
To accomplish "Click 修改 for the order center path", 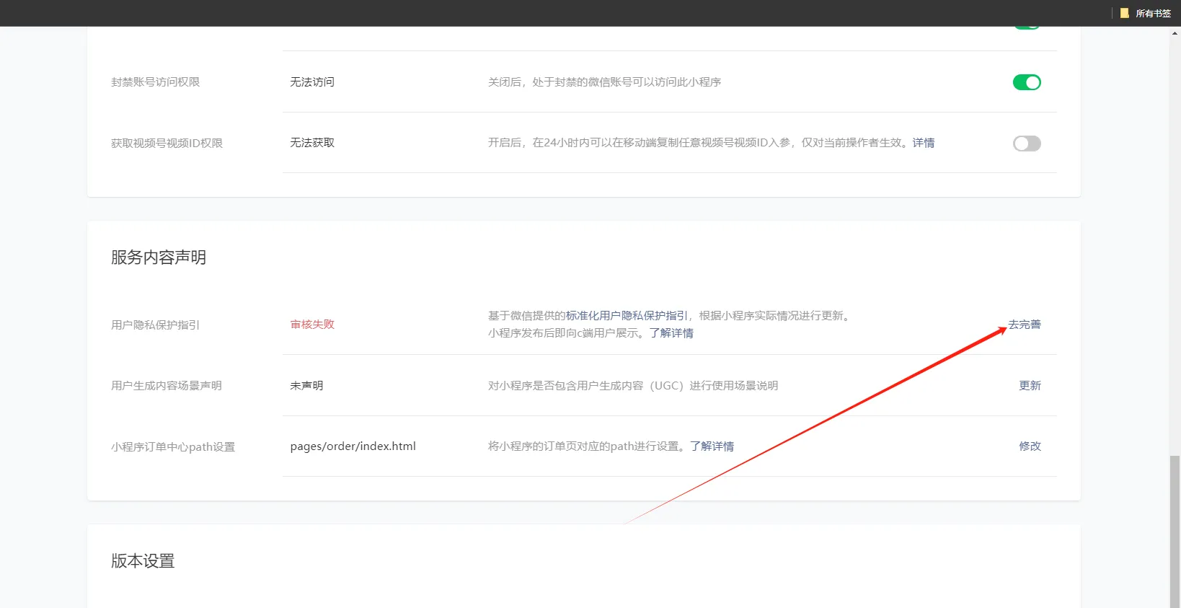I will pos(1030,446).
